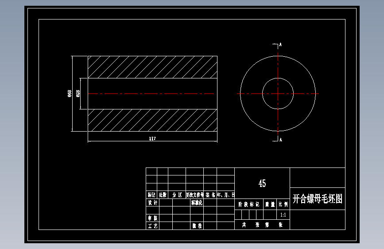Click the 设计 row label
The height and width of the screenshot is (249, 384).
pyautogui.click(x=152, y=202)
